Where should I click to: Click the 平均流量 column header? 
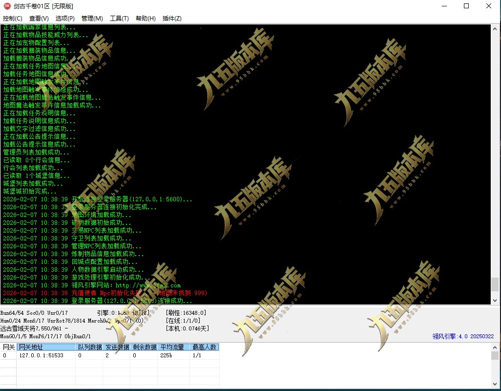coord(174,347)
